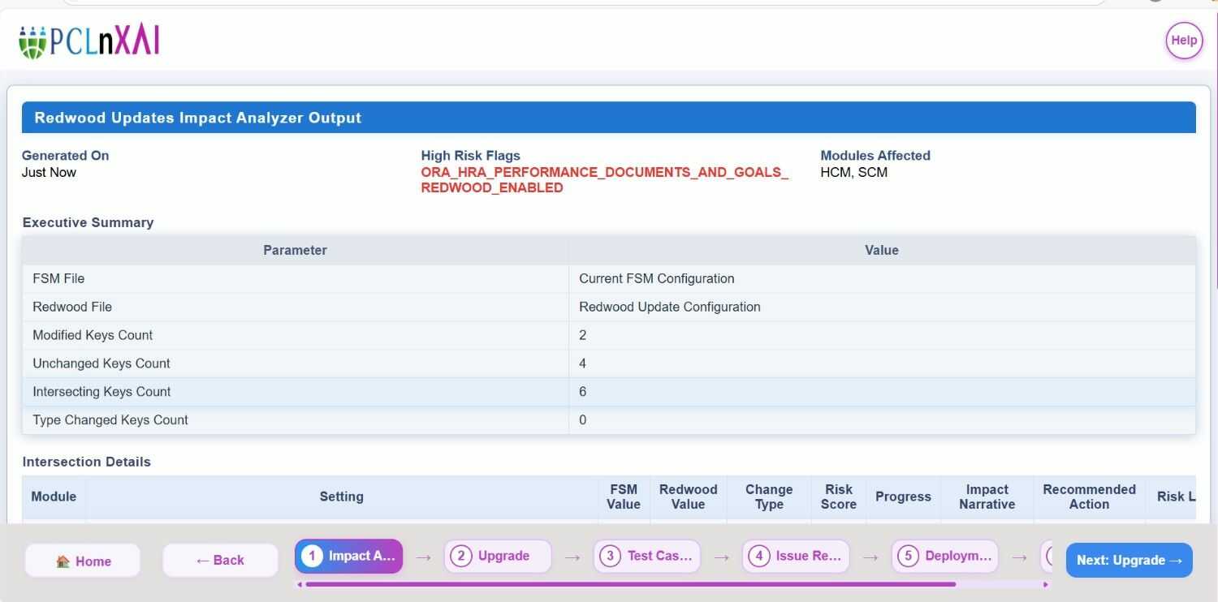Viewport: 1218px width, 602px height.
Task: Click the PCLnXAI logo
Action: point(89,41)
